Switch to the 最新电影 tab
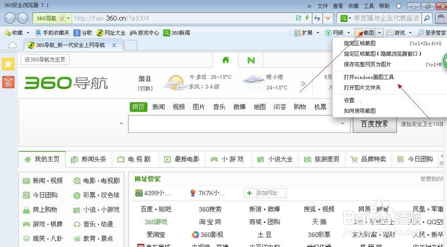The width and height of the screenshot is (447, 247). [x=182, y=159]
